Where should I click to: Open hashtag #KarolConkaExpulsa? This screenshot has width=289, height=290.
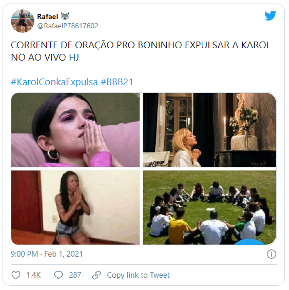click(x=54, y=82)
